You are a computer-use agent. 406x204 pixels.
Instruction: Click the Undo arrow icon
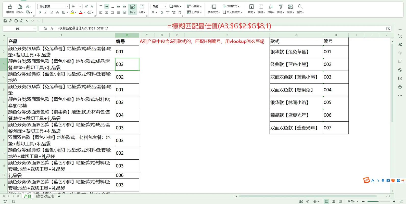(x=27, y=21)
